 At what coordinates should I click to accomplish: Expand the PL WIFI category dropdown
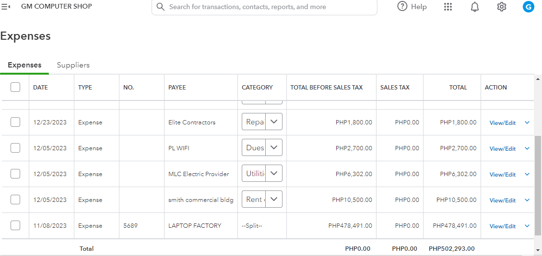point(274,147)
